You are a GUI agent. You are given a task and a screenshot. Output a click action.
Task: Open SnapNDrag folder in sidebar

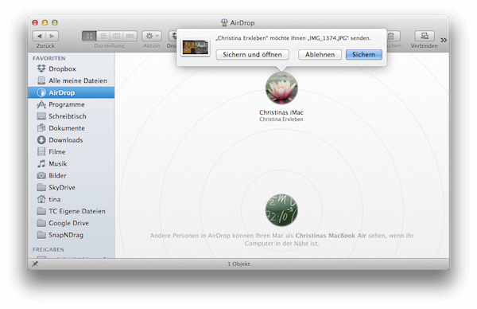tap(72, 235)
